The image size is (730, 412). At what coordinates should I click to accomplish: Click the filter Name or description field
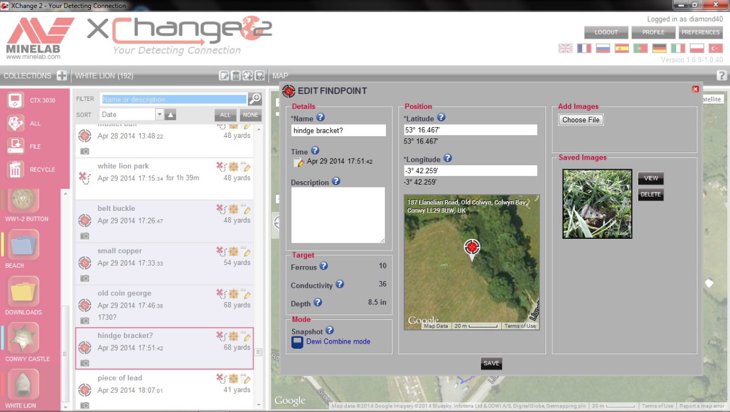click(175, 99)
